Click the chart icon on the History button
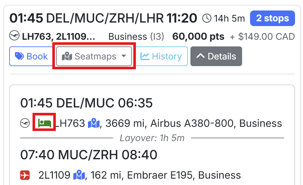 [145, 57]
